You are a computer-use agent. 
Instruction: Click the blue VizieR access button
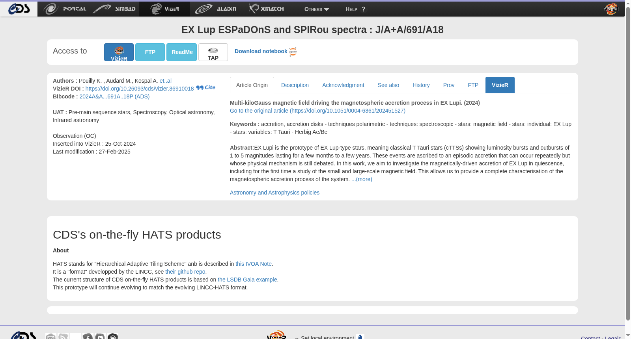click(x=119, y=52)
